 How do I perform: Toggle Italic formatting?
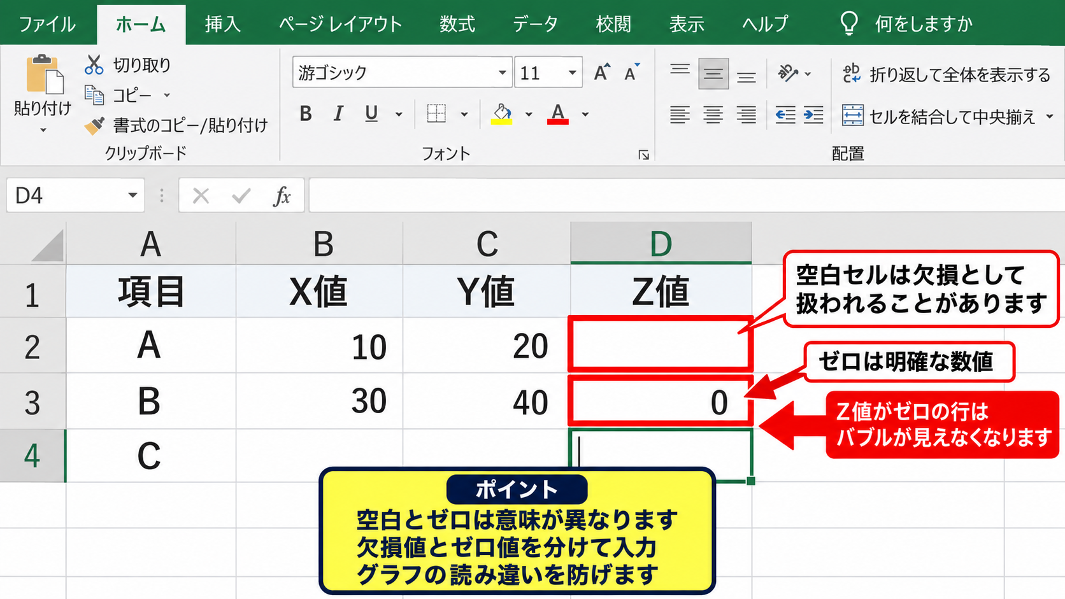pos(338,114)
